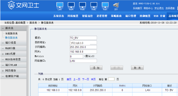Open the 策略路由 menu
The height and width of the screenshot is (96, 178).
pos(116,16)
